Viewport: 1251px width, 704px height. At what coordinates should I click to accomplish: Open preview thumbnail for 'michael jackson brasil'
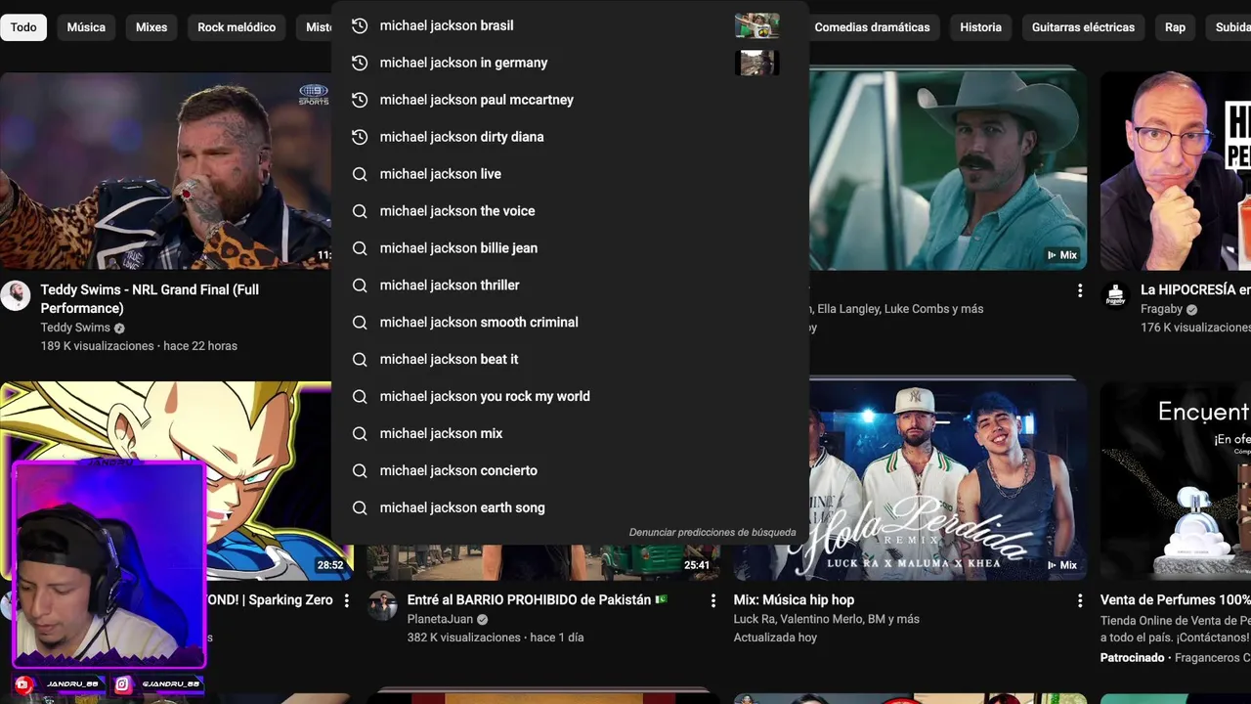point(757,25)
